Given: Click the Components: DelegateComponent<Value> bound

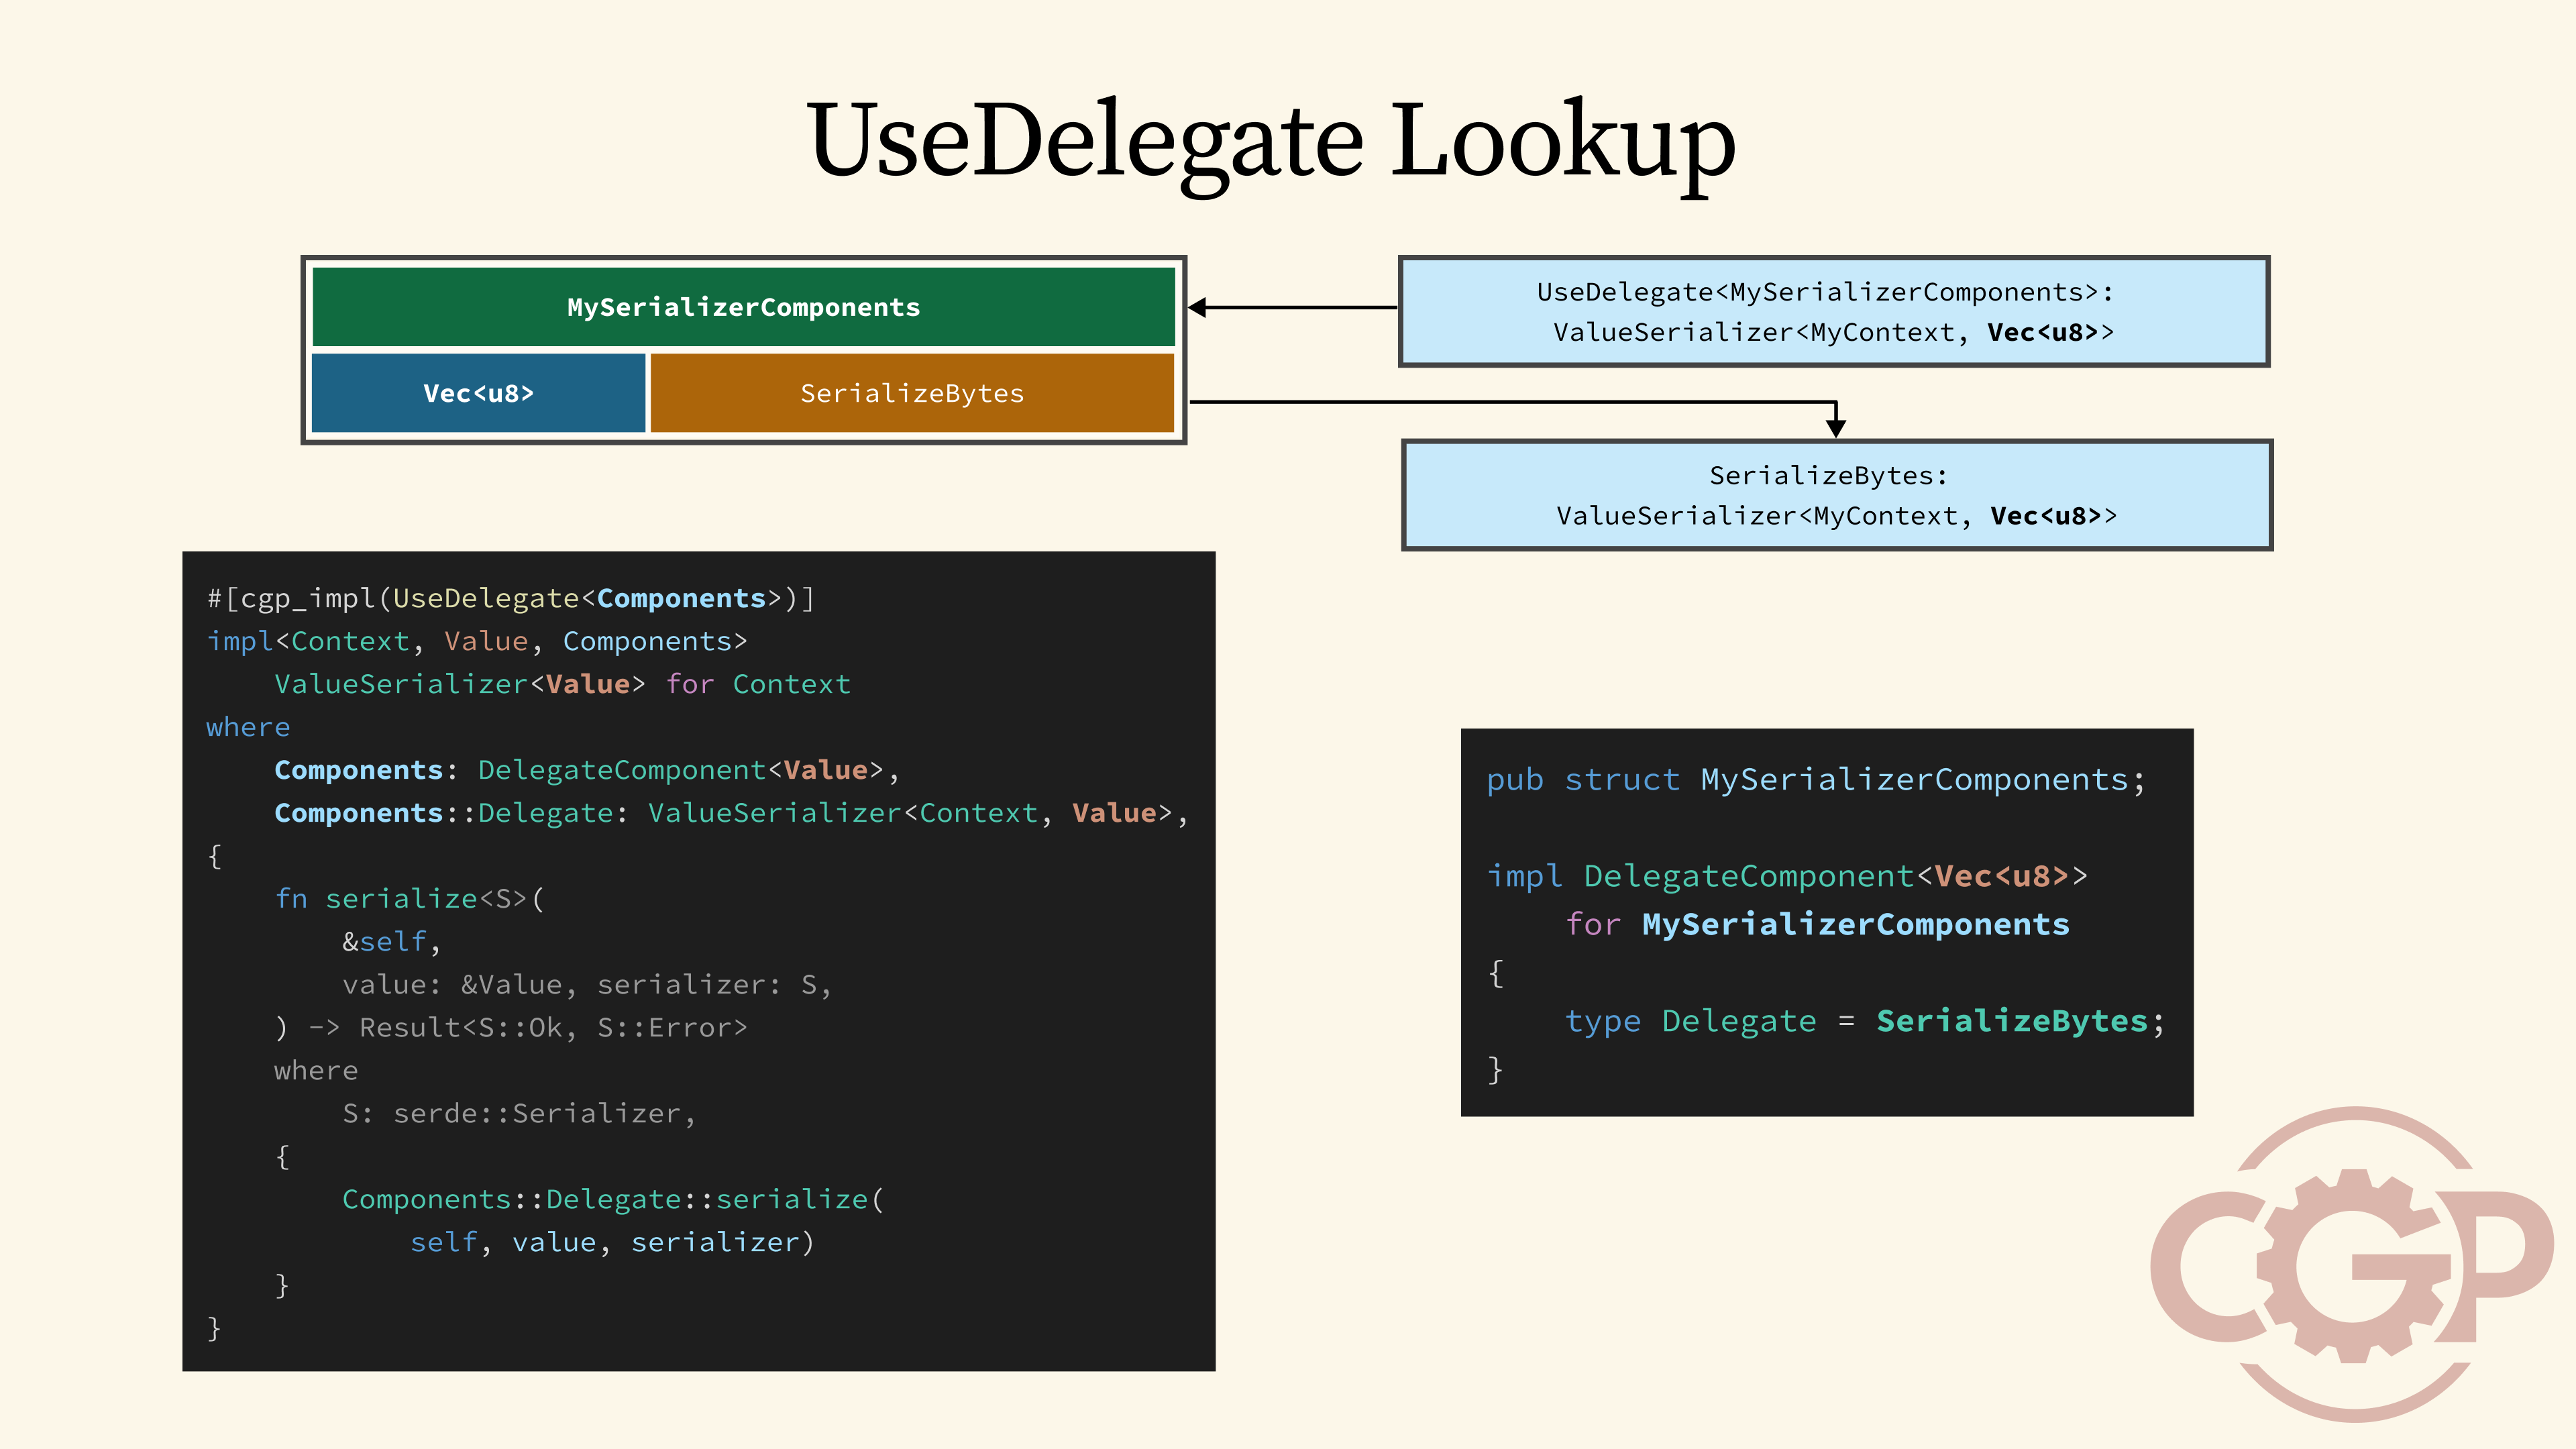Looking at the screenshot, I should [x=586, y=770].
